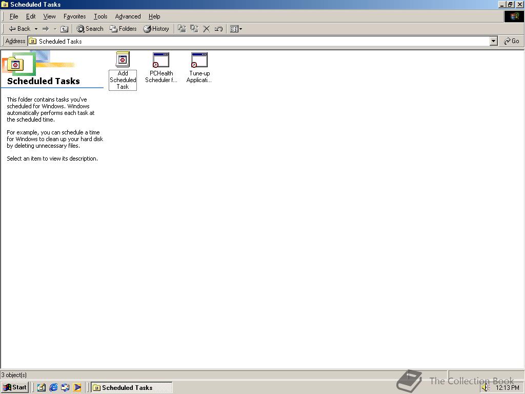
Task: Click the Start button
Action: coord(15,387)
